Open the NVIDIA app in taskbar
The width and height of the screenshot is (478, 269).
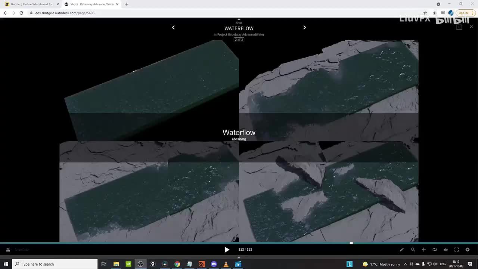point(128,264)
